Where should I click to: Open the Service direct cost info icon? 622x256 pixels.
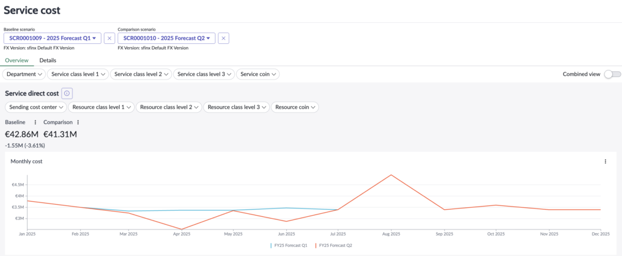pyautogui.click(x=67, y=93)
